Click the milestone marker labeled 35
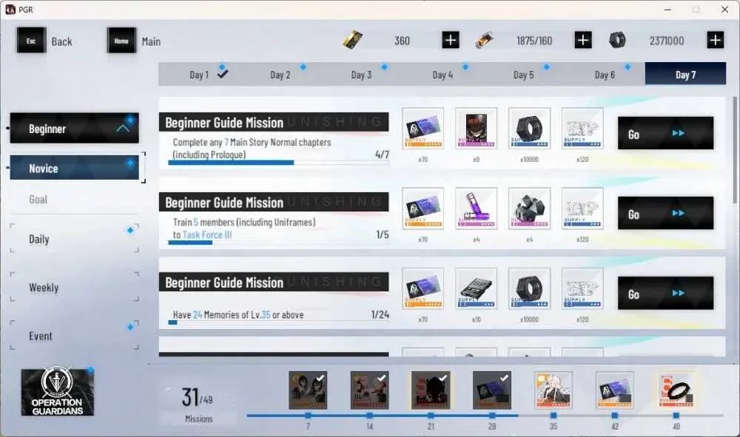 point(553,416)
